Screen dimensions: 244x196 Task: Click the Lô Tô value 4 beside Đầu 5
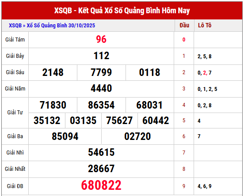(199, 121)
